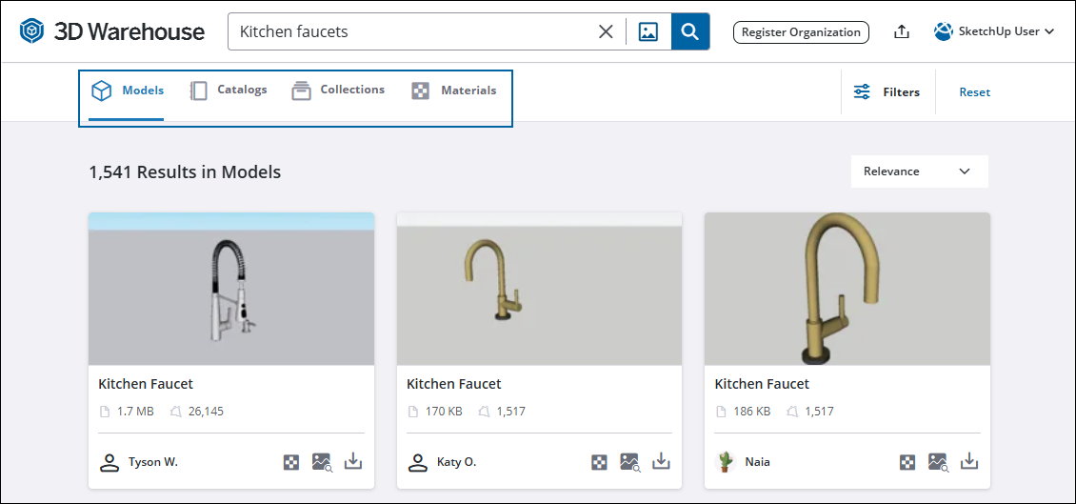1076x504 pixels.
Task: Click author name Tyson W.
Action: tap(153, 462)
